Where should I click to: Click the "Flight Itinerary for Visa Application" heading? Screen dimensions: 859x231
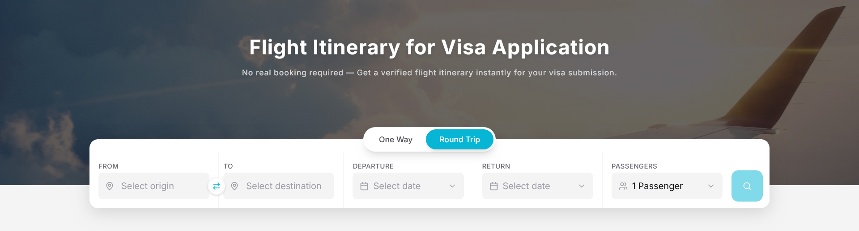429,47
